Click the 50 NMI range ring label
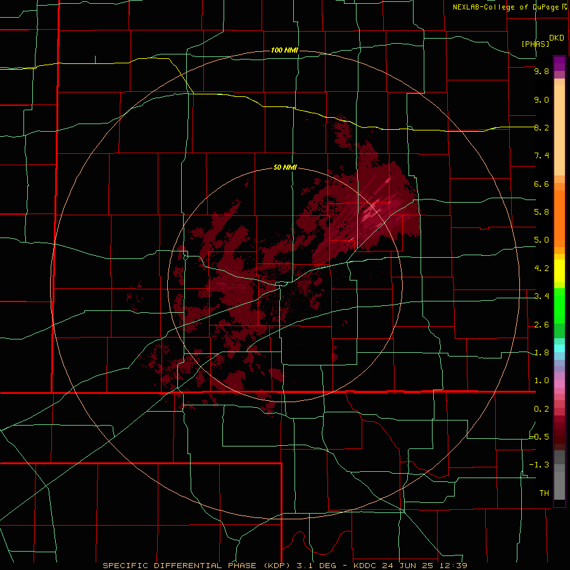This screenshot has height=570, width=570. (285, 167)
